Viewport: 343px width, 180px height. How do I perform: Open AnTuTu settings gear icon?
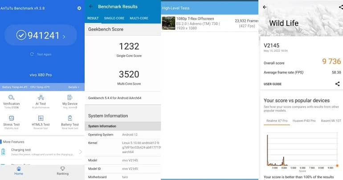pyautogui.click(x=79, y=8)
